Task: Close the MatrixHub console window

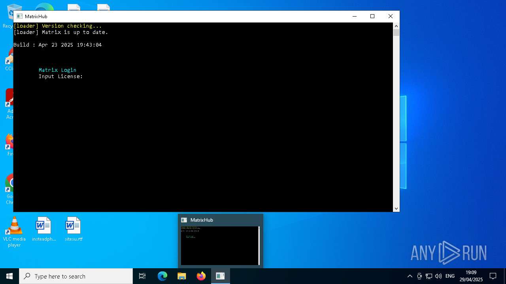Action: (391, 16)
